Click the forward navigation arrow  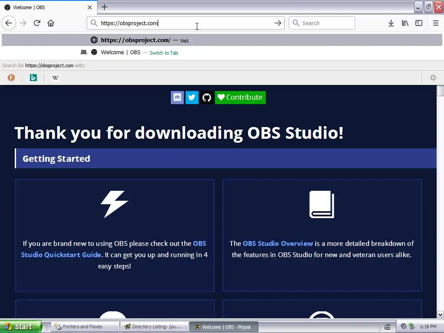(x=23, y=23)
